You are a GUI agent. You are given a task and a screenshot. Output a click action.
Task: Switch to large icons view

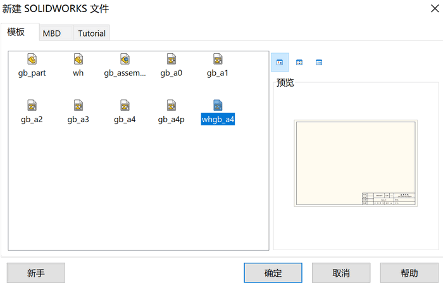(280, 63)
